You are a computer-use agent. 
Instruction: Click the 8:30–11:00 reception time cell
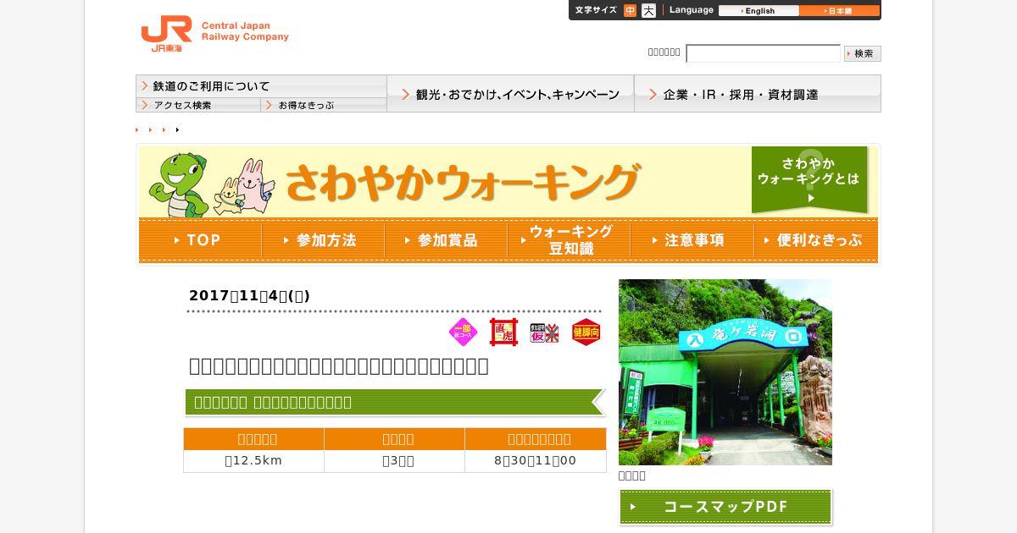click(535, 461)
